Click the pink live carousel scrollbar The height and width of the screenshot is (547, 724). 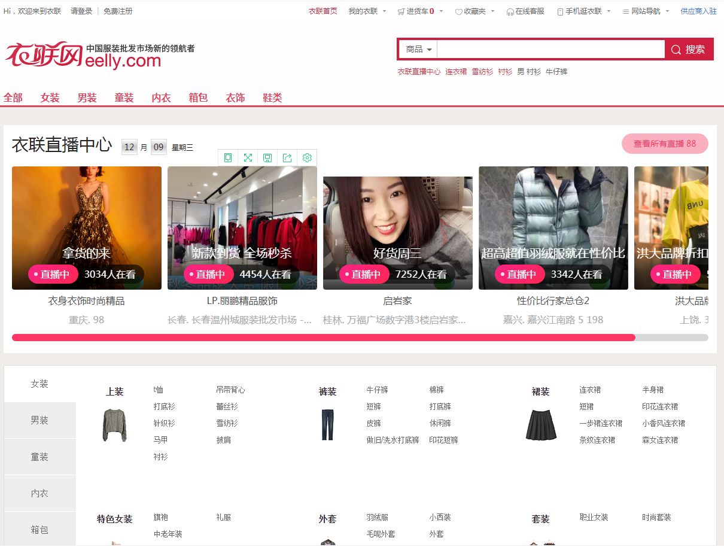pyautogui.click(x=324, y=338)
